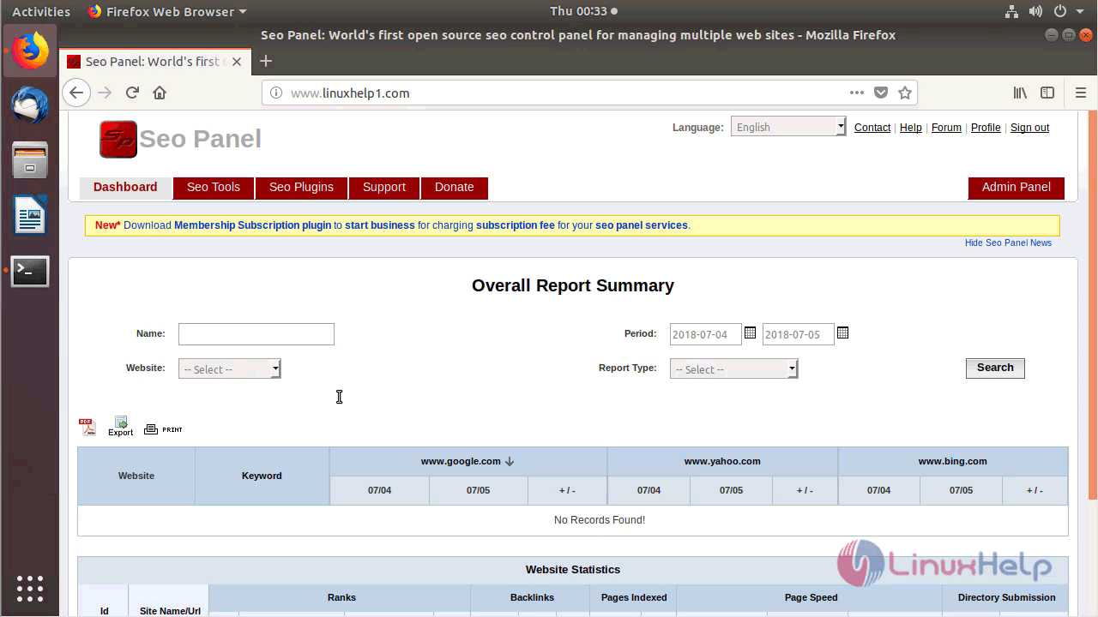
Task: Open the start date calendar picker
Action: click(x=750, y=332)
